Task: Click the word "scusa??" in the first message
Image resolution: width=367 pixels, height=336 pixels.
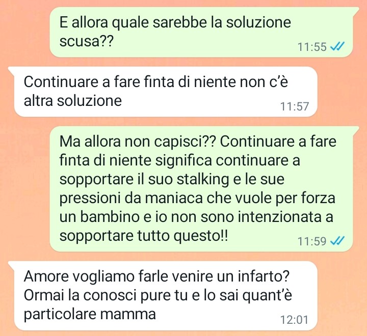Action: point(86,41)
